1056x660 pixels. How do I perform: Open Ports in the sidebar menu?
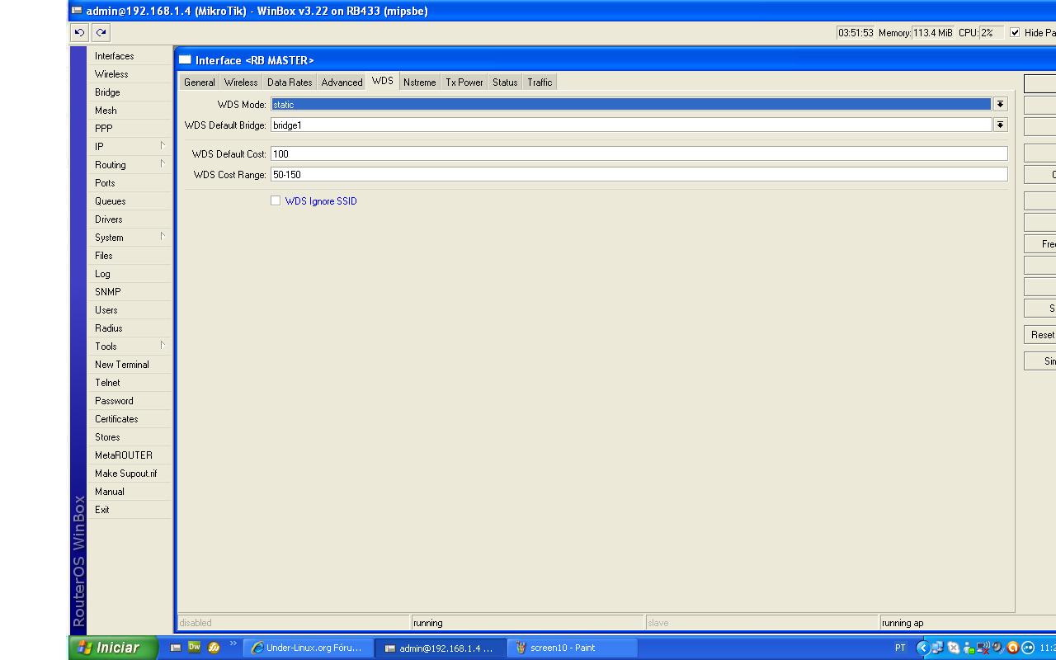(130, 183)
